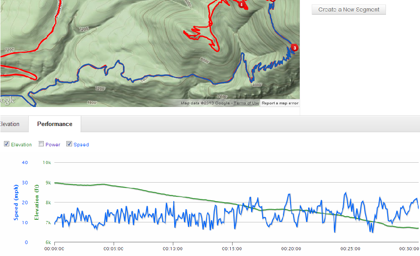The width and height of the screenshot is (420, 256).
Task: Click the green Power checkbox label text
Action: click(x=53, y=145)
